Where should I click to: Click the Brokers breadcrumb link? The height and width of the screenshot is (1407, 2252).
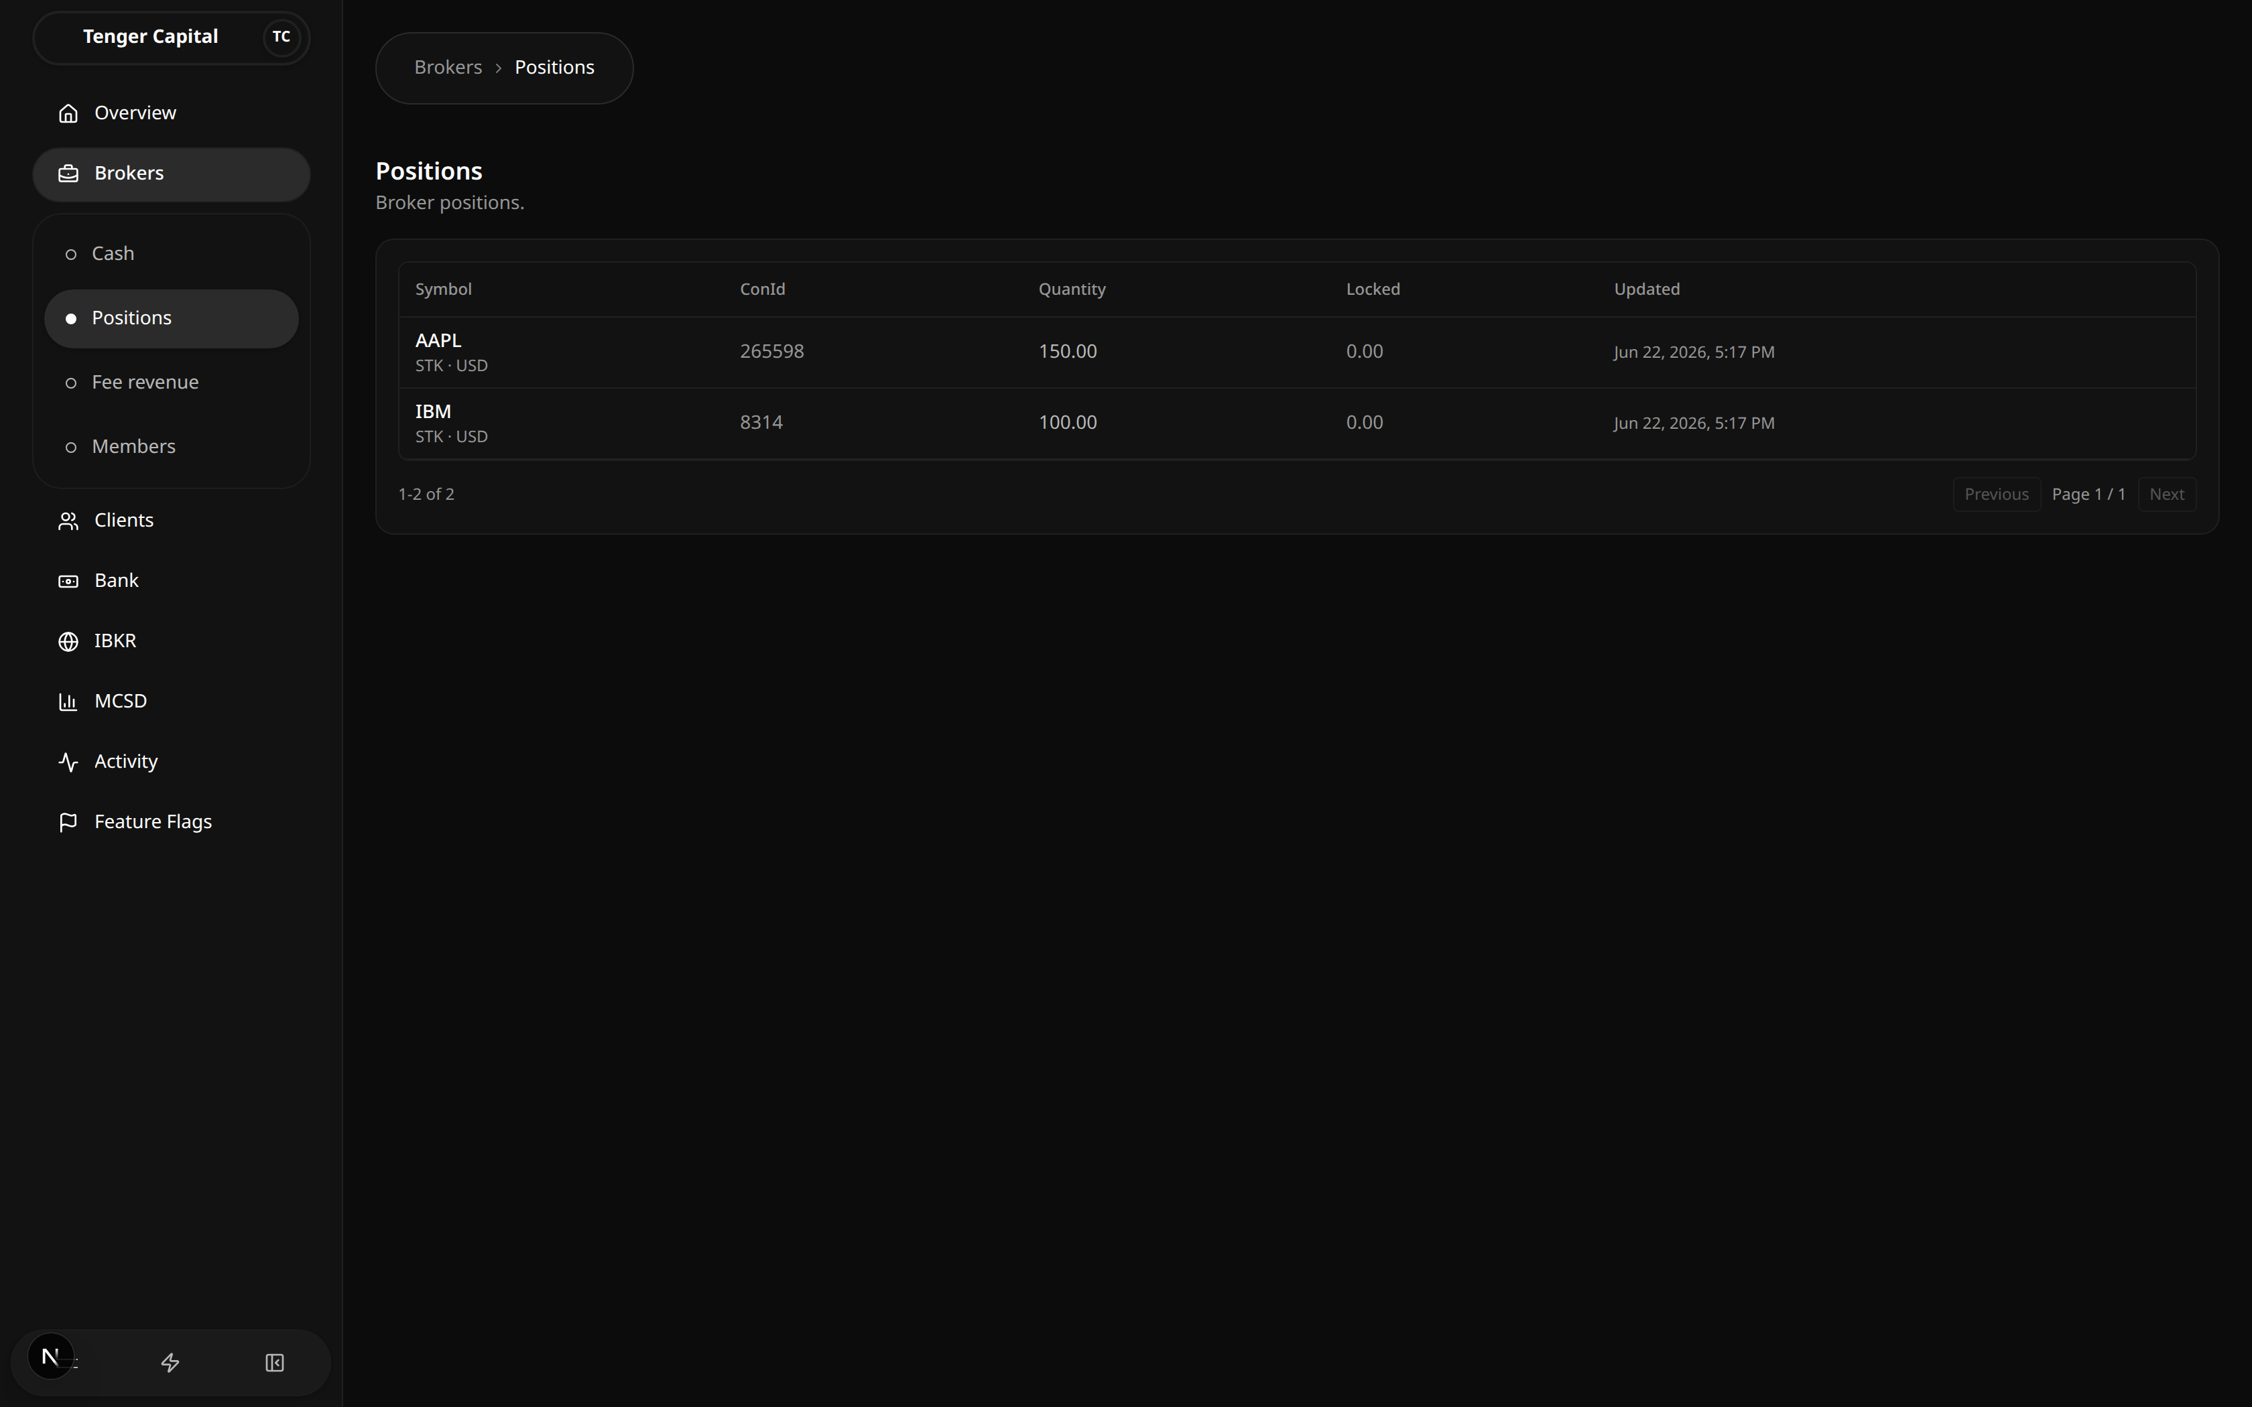448,68
